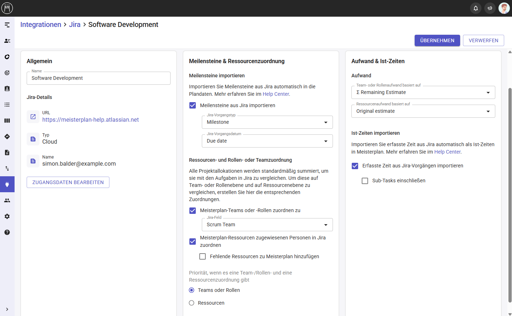Click VERWERFEN to discard changes
Screen dimensions: 512x316
(x=483, y=40)
